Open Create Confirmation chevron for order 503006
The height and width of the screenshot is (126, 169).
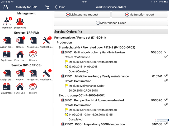166,57
